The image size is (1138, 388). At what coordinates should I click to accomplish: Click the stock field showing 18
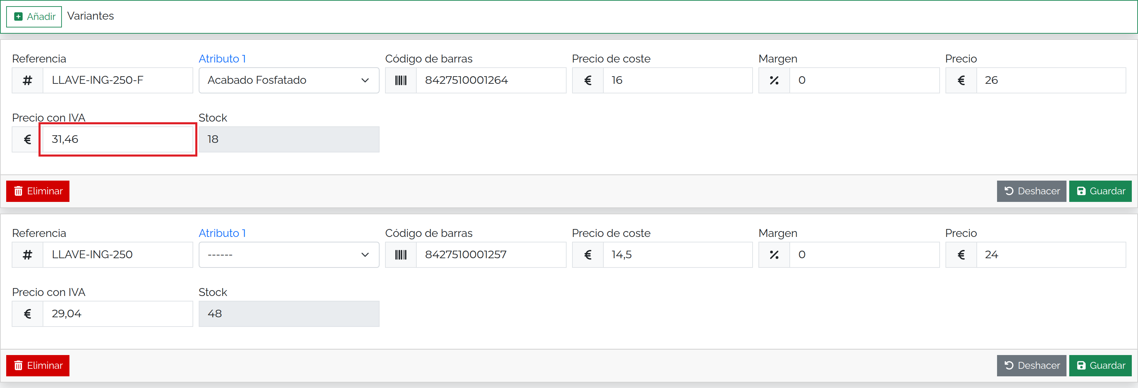click(x=289, y=139)
